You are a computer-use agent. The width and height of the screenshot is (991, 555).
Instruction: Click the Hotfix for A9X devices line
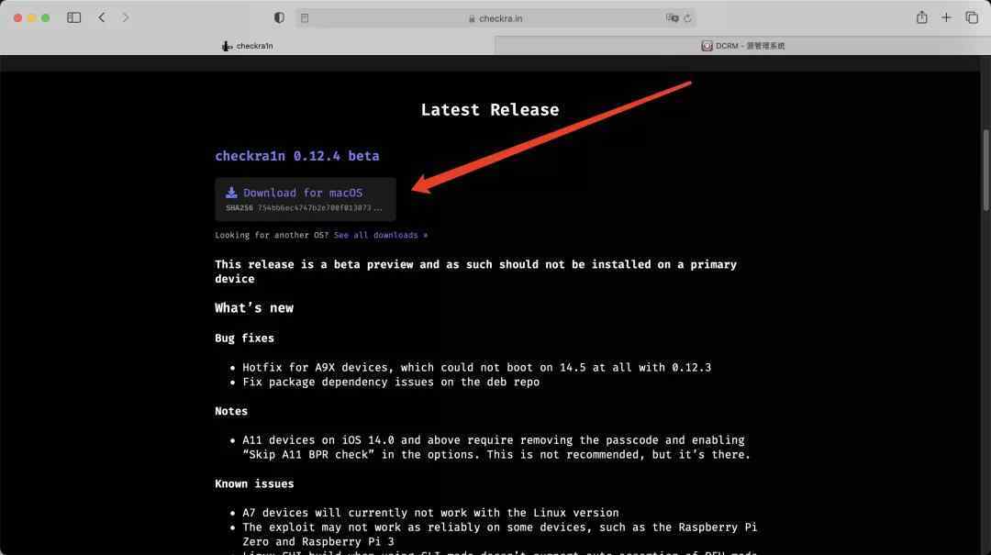(x=476, y=367)
